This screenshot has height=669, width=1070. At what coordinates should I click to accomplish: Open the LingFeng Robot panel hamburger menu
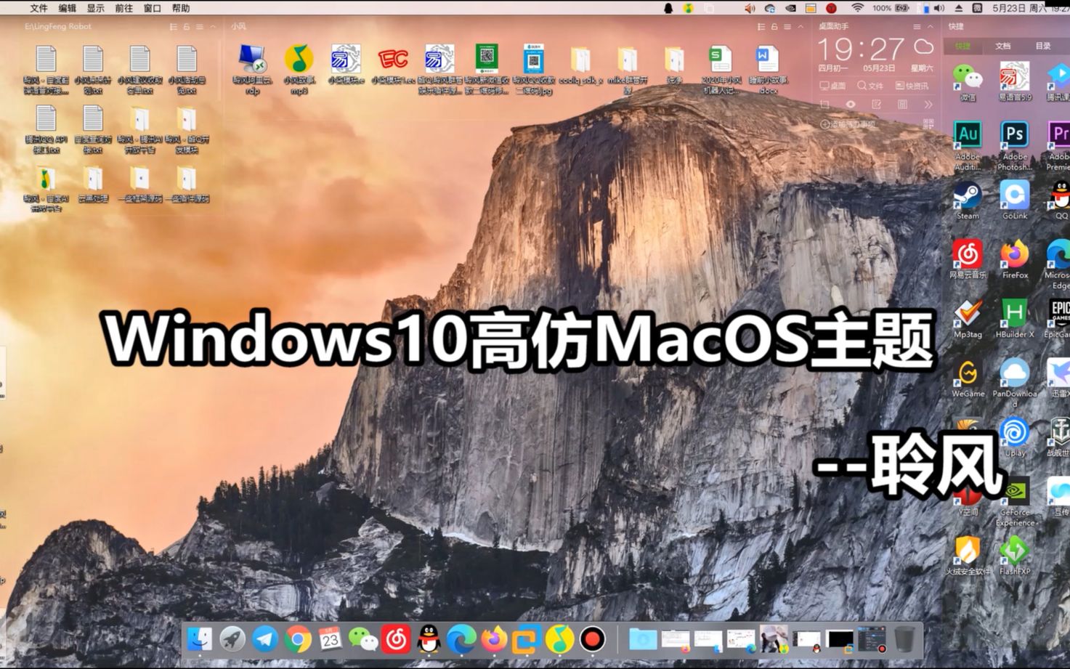pos(199,27)
